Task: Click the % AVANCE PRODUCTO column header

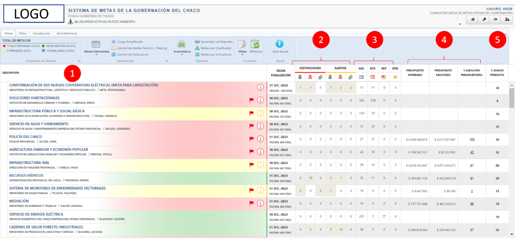Action: click(x=497, y=72)
